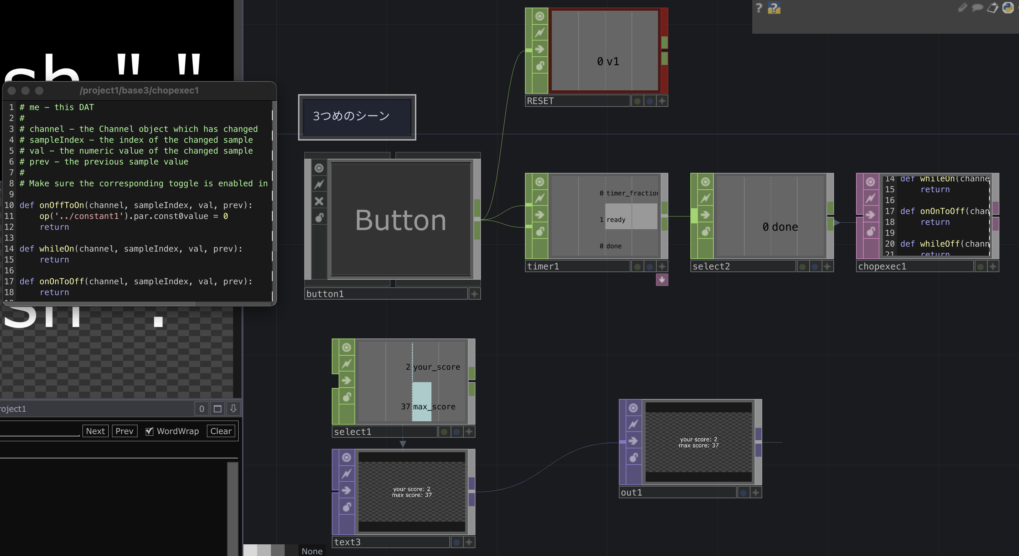Viewport: 1019px width, 556px height.
Task: Click the down arrow in the textport header
Action: (233, 409)
